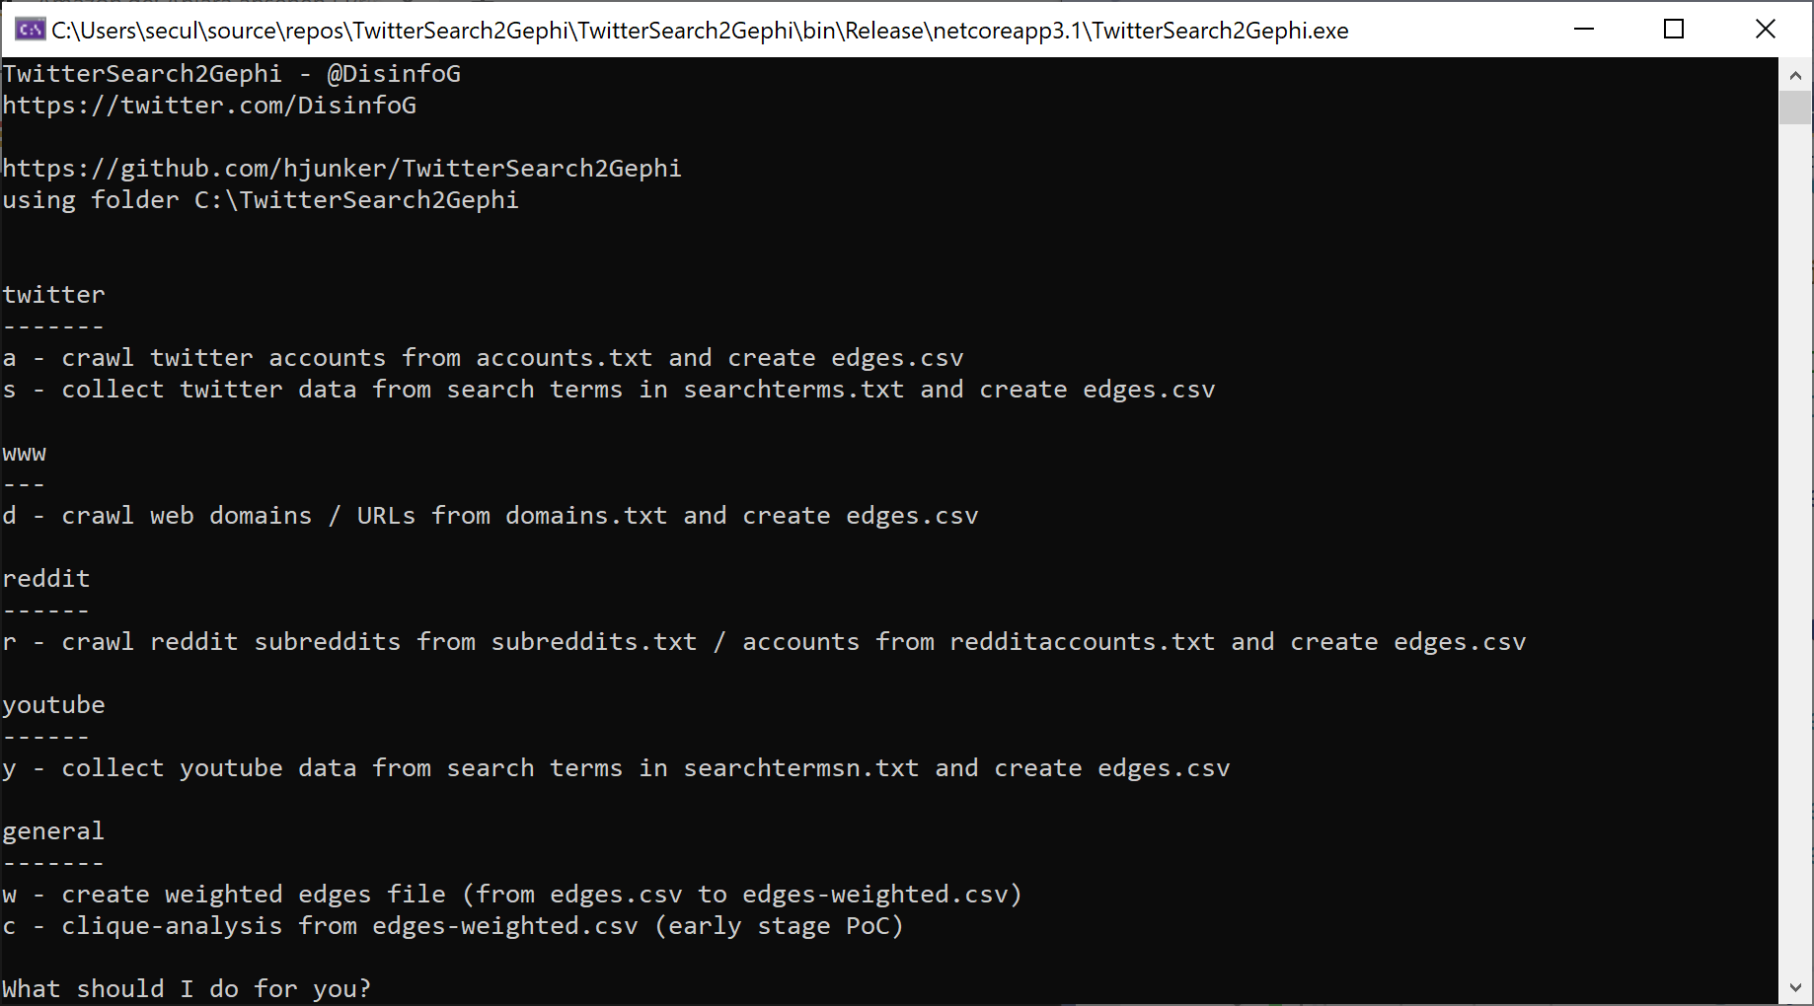Click the empty scrollbar track below thumb
This screenshot has width=1814, height=1006.
tap(1795, 547)
